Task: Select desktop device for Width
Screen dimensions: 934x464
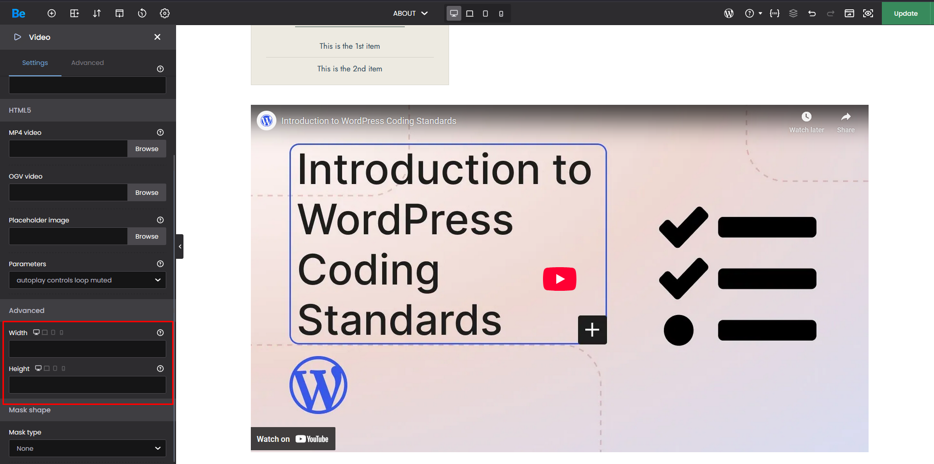Action: click(36, 332)
